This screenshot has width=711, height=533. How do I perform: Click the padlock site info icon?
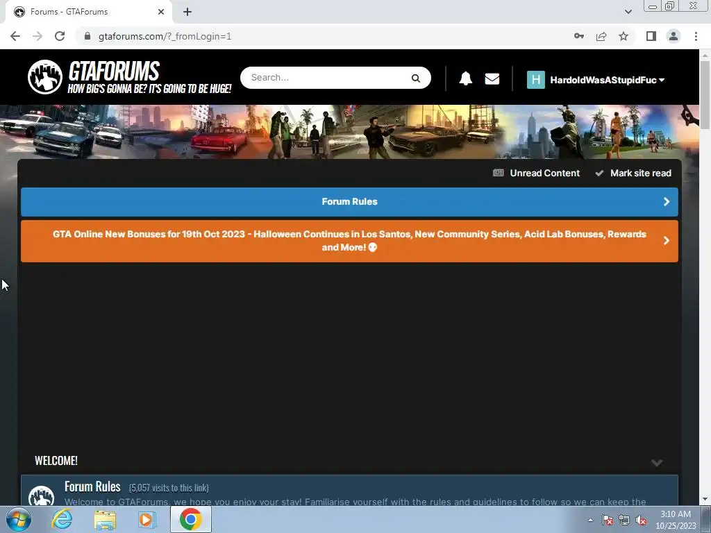click(x=87, y=36)
